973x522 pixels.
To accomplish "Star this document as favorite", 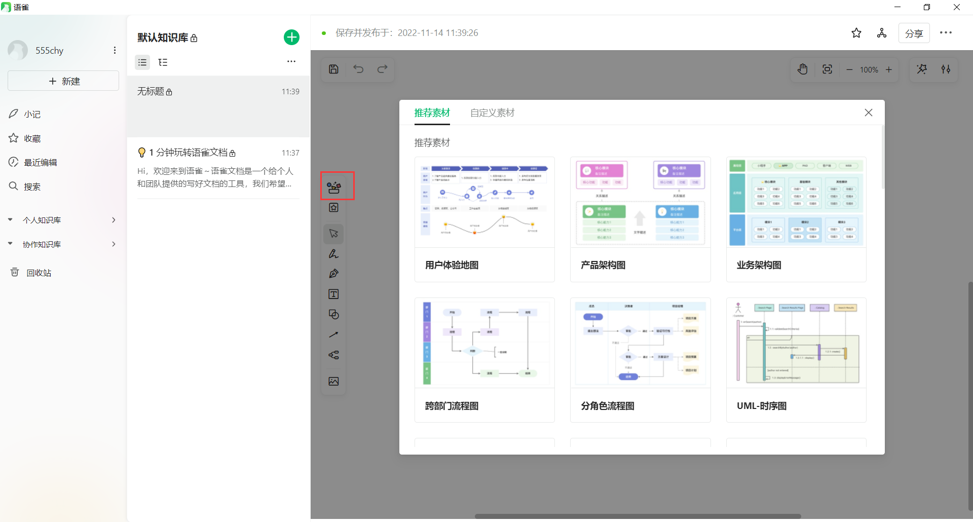I will pos(856,33).
